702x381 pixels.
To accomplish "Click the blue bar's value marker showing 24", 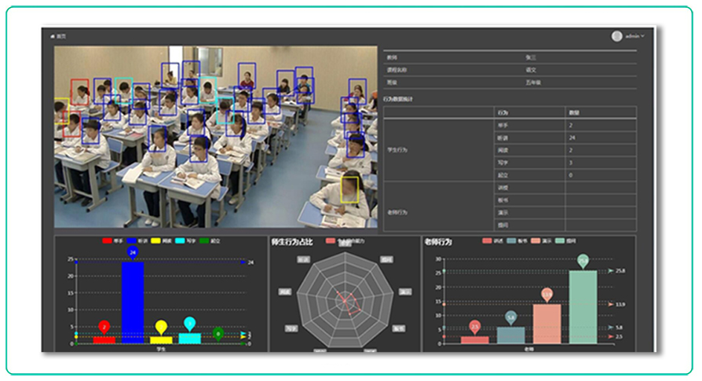I will coord(133,252).
